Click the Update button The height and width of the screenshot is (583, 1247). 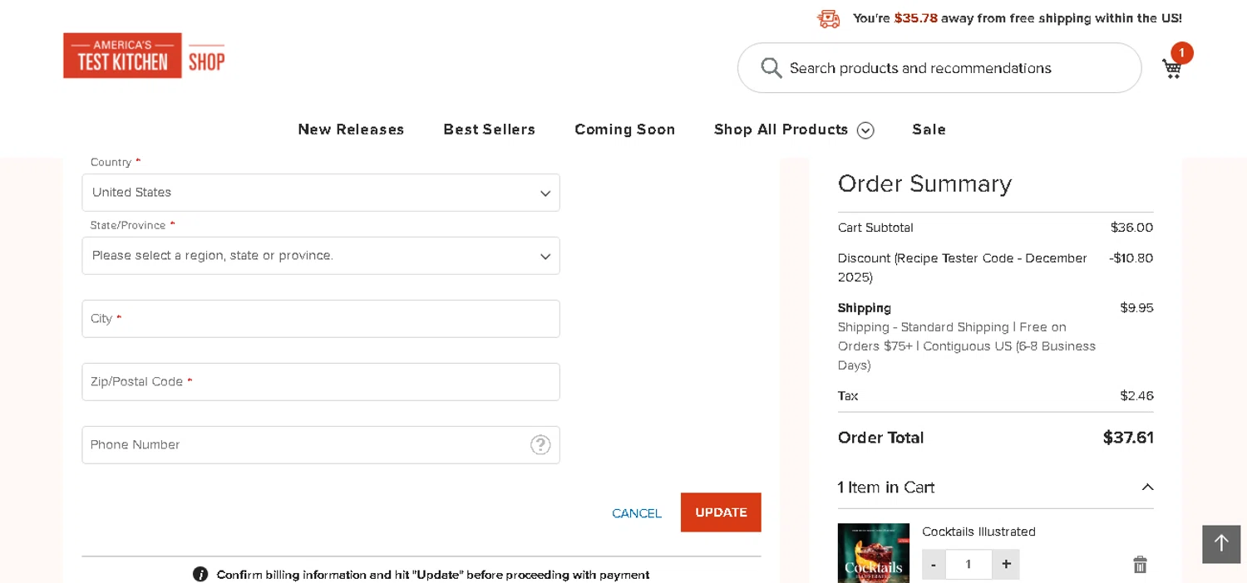click(x=721, y=512)
